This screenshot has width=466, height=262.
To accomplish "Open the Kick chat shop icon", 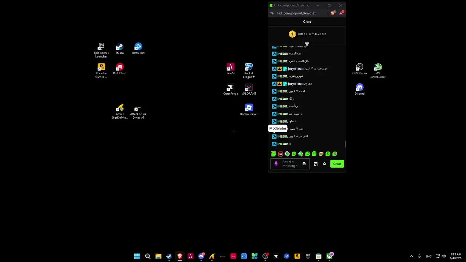I will click(316, 164).
